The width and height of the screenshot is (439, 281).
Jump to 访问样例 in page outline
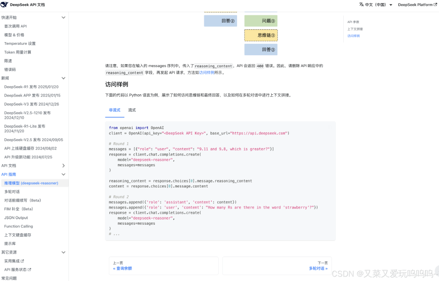click(353, 36)
